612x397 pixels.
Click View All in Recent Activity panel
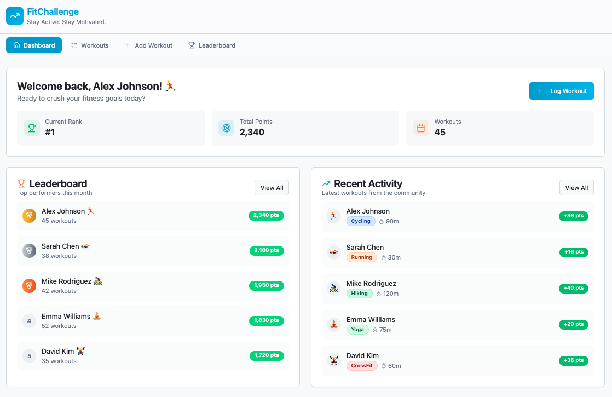coord(576,188)
